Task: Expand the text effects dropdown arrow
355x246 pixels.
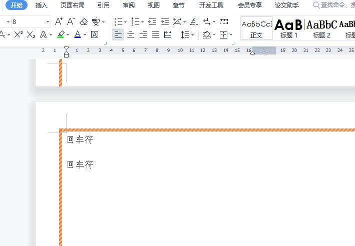Action: point(51,34)
